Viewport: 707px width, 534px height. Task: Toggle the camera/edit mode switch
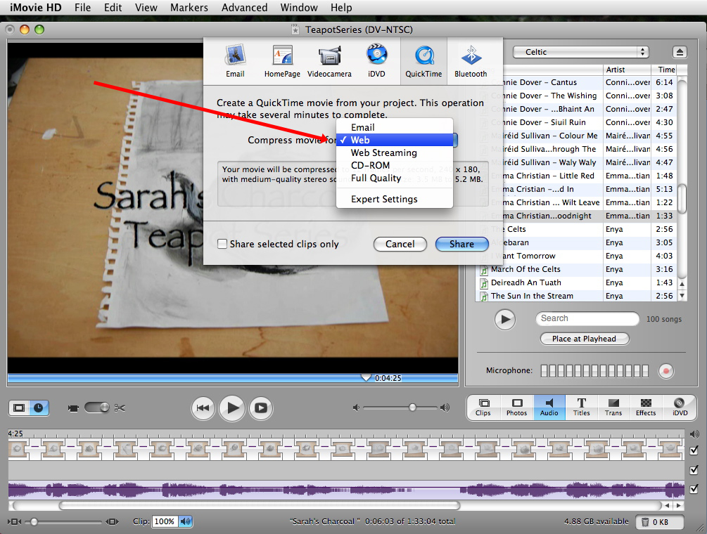click(x=96, y=408)
